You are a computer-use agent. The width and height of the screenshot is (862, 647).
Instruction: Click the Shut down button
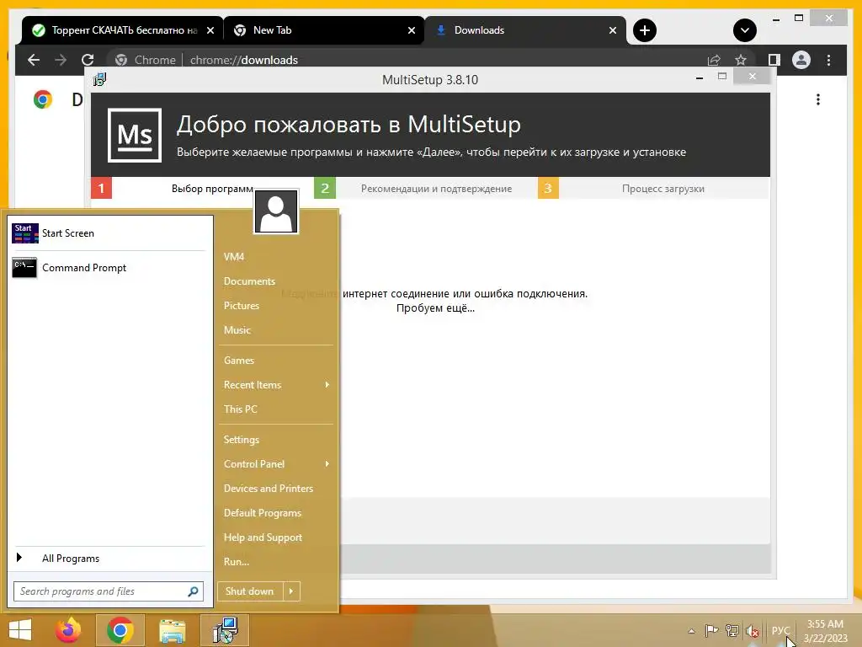[x=250, y=591]
